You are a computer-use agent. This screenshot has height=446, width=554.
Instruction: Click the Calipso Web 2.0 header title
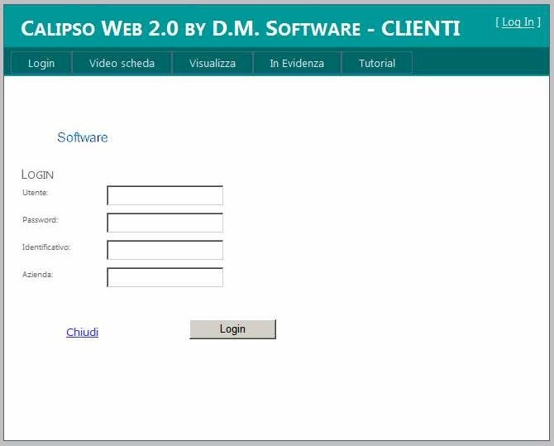[241, 28]
